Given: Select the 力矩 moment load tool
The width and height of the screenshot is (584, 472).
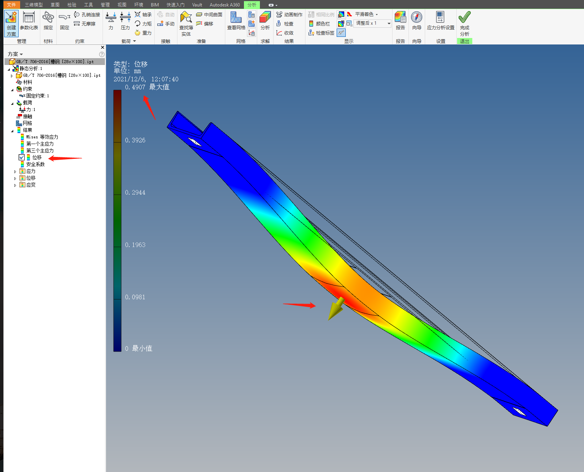Looking at the screenshot, I should tap(143, 24).
